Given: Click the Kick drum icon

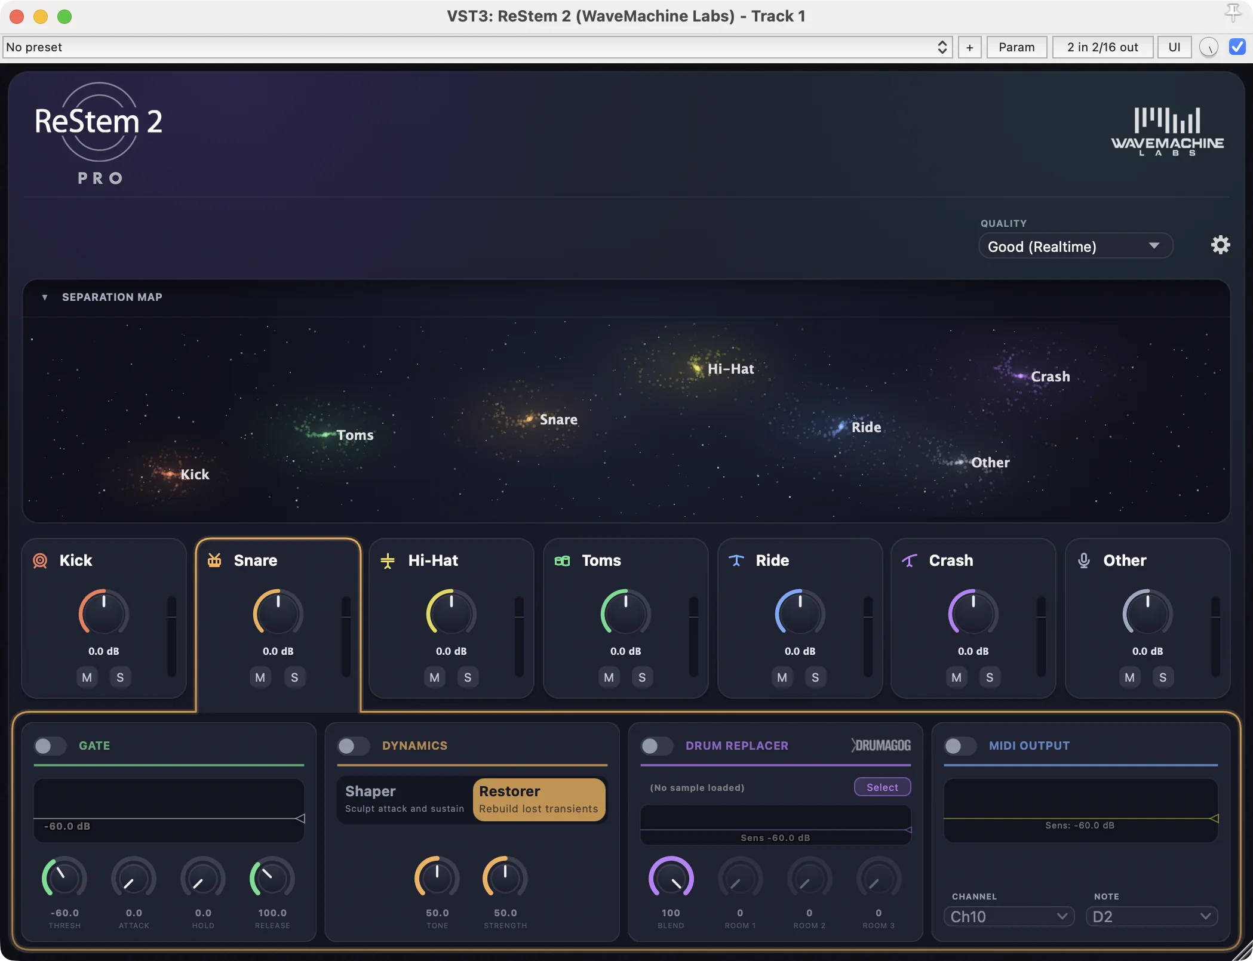Looking at the screenshot, I should pyautogui.click(x=40, y=560).
